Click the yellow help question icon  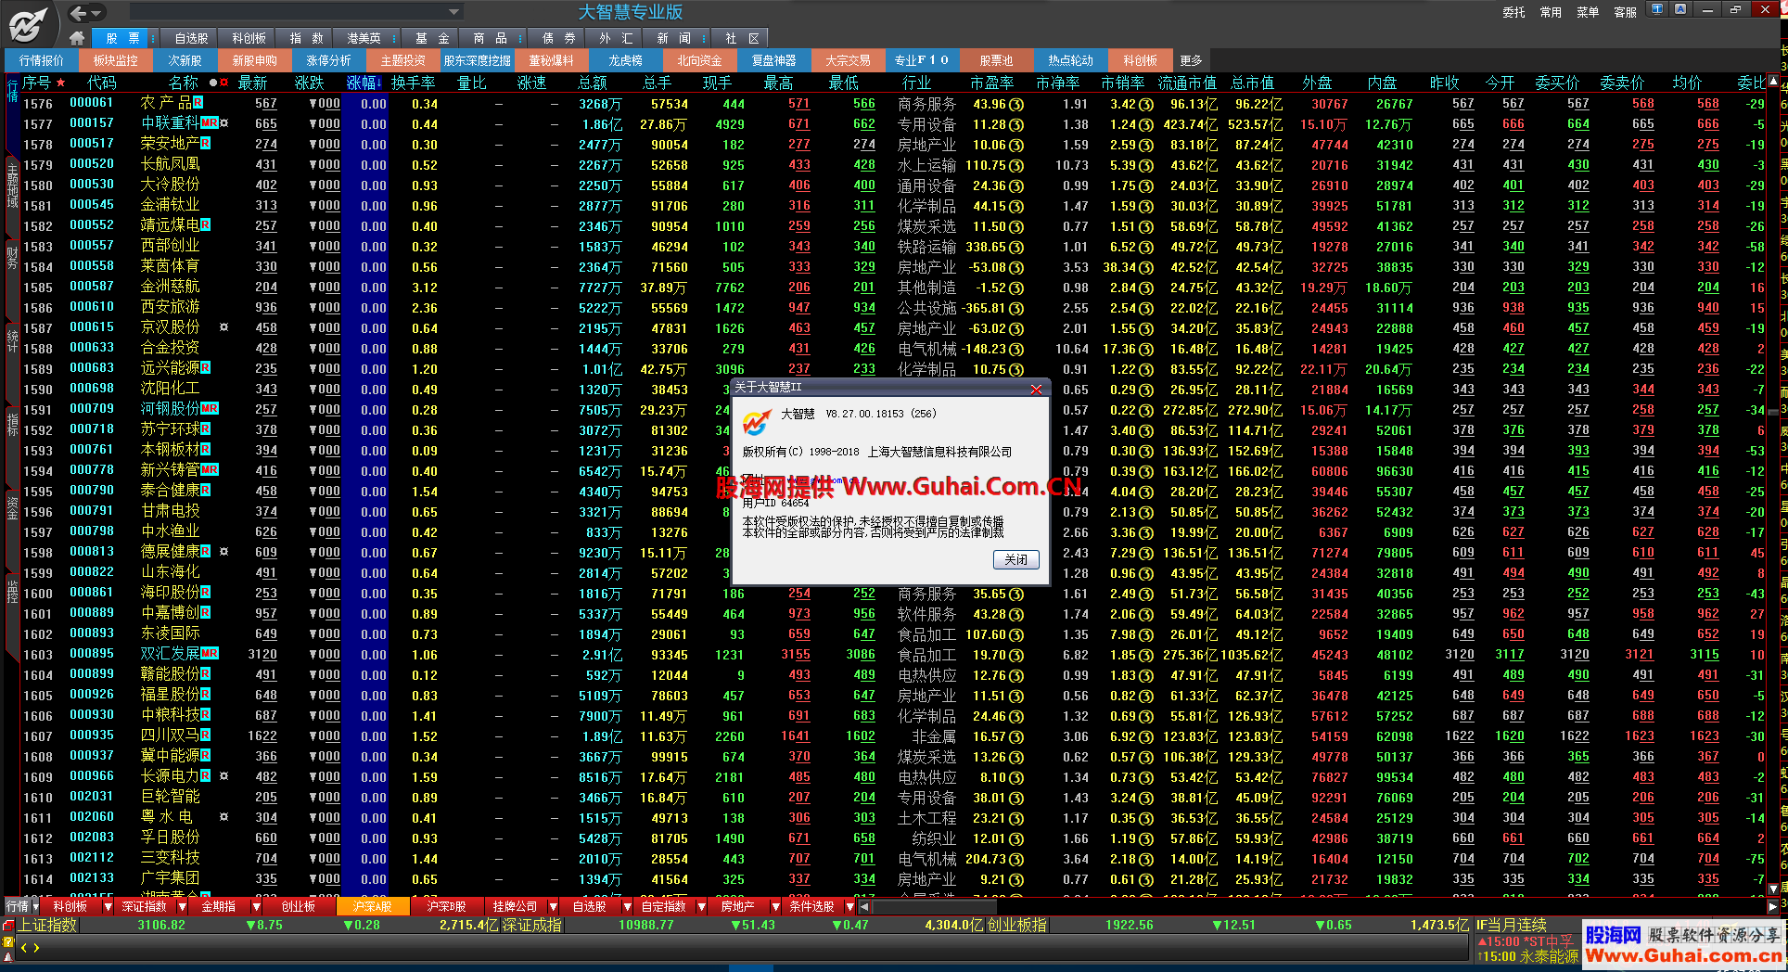8,940
